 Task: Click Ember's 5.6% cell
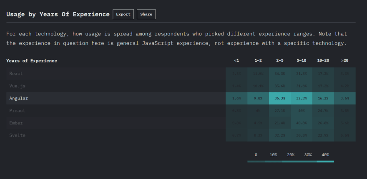point(344,123)
